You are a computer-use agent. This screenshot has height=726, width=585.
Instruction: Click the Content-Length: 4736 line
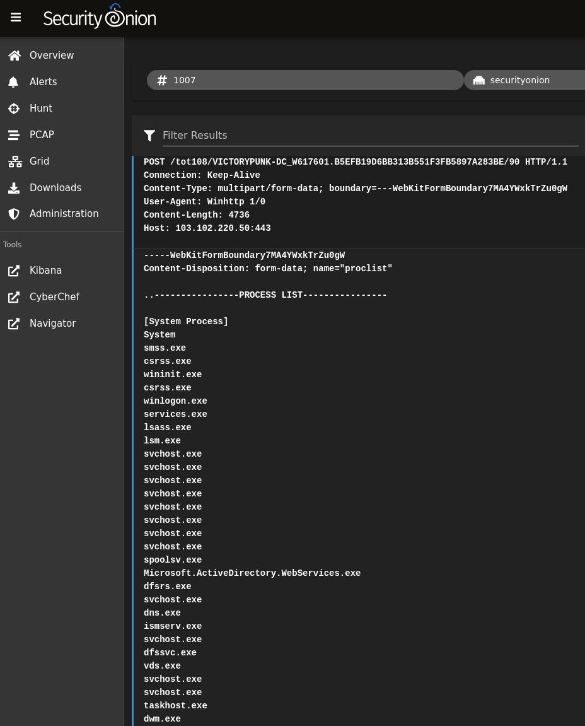tap(196, 215)
